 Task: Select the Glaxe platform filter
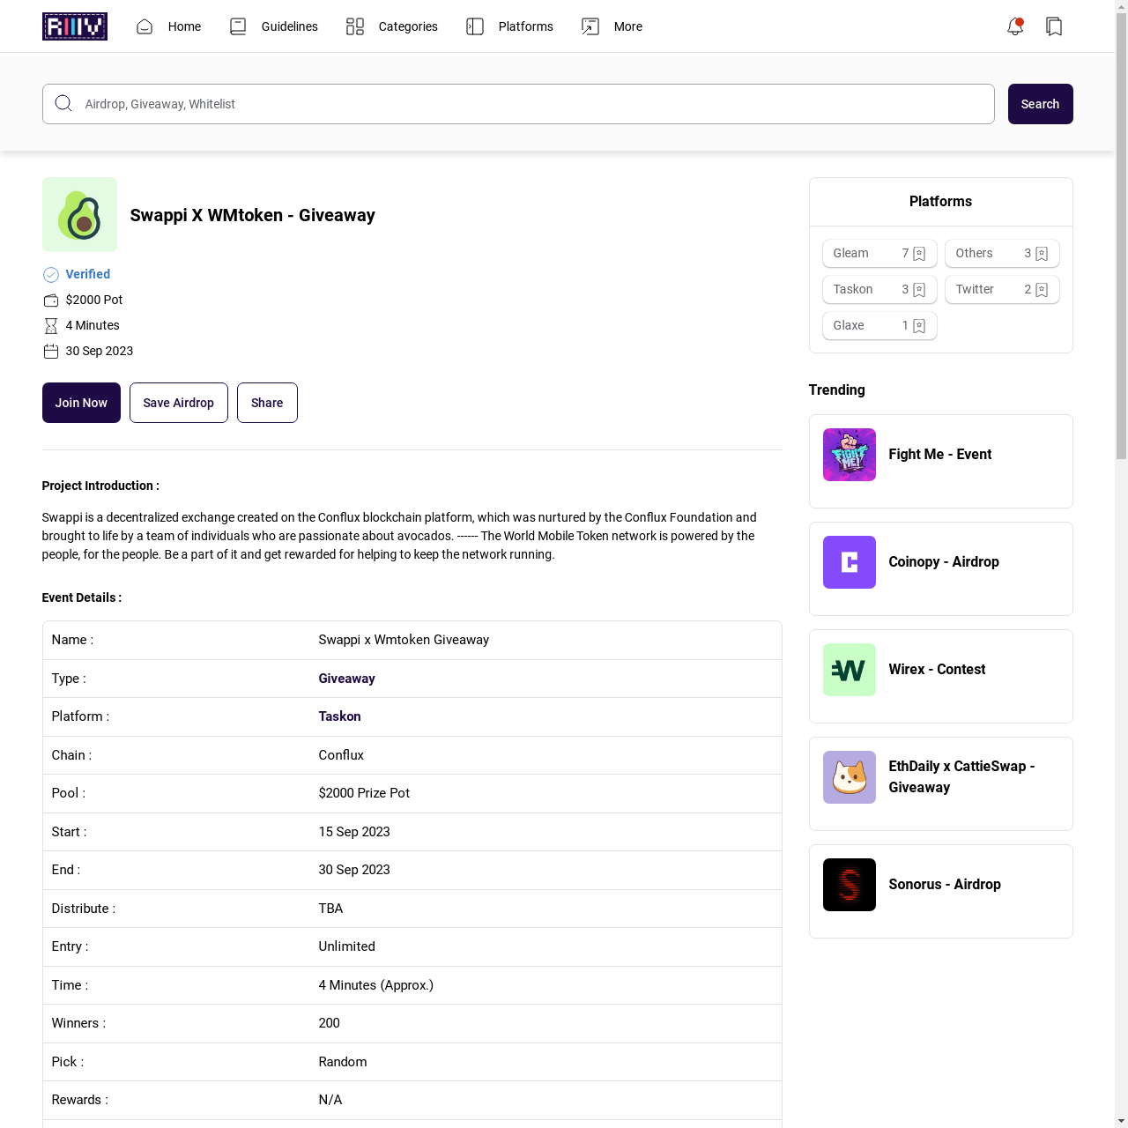click(x=879, y=326)
